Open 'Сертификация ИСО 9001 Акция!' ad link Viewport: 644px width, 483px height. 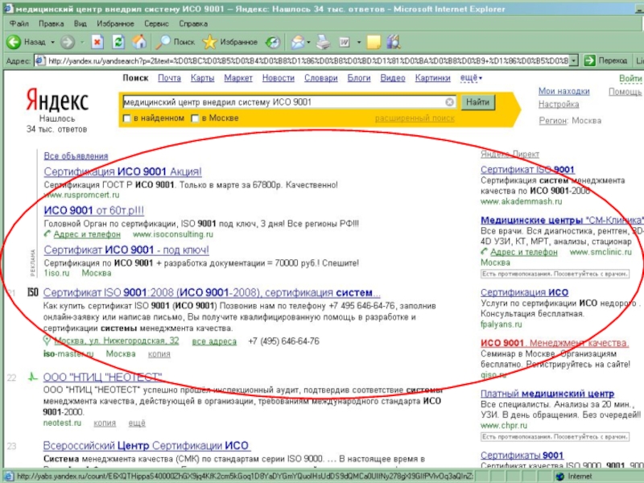coord(122,171)
